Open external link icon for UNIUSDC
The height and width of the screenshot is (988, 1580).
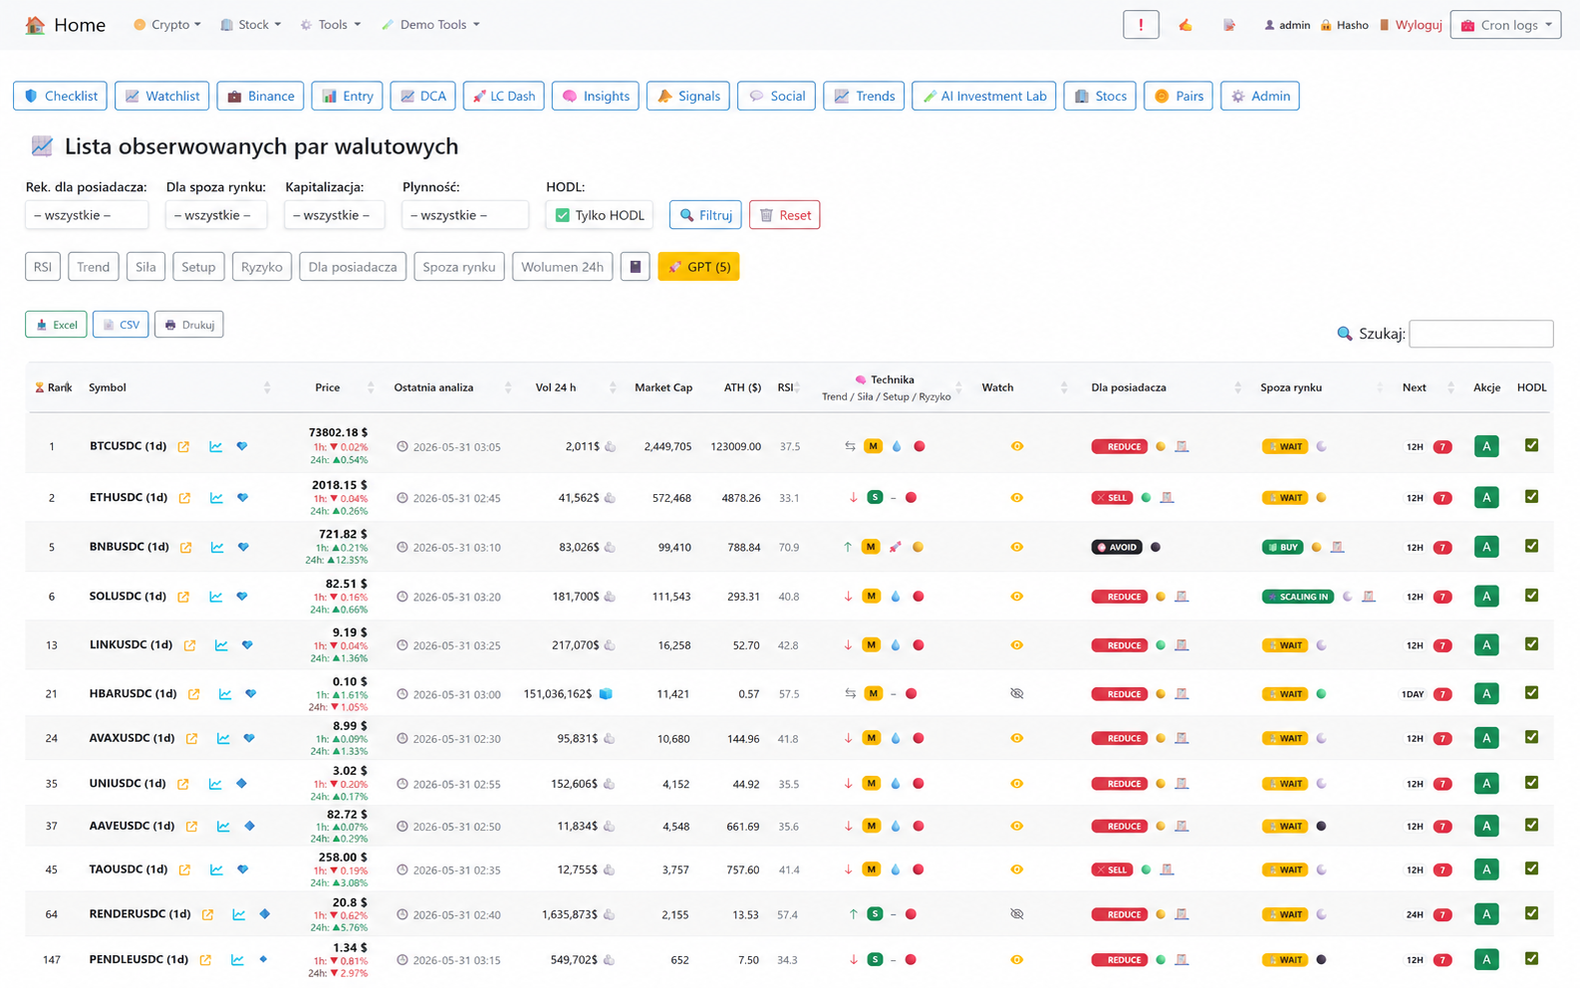click(183, 784)
